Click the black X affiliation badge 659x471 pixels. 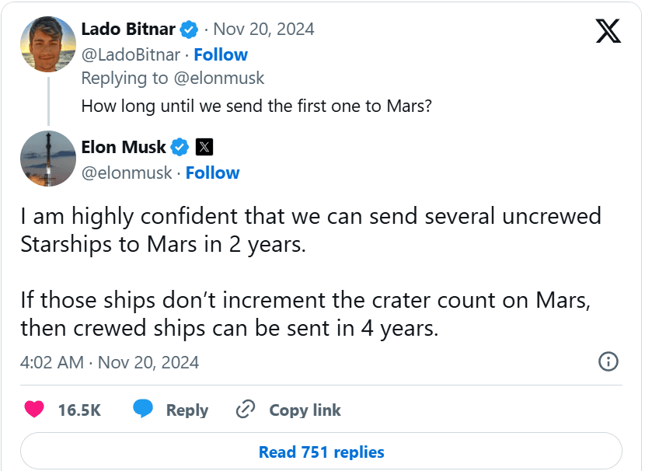click(x=204, y=147)
